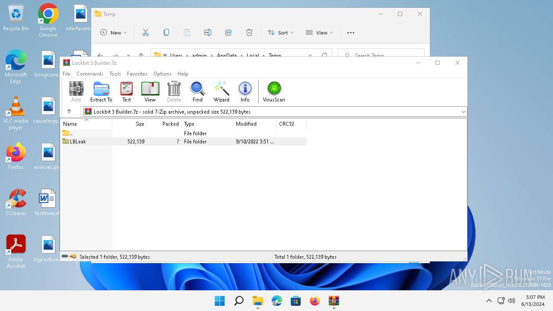The image size is (553, 311).
Task: Click the 9/10/2022 modified date cell
Action: pyautogui.click(x=255, y=142)
